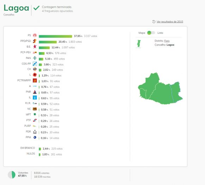
Task: Click the PAN tree logo icon
Action: (35, 58)
